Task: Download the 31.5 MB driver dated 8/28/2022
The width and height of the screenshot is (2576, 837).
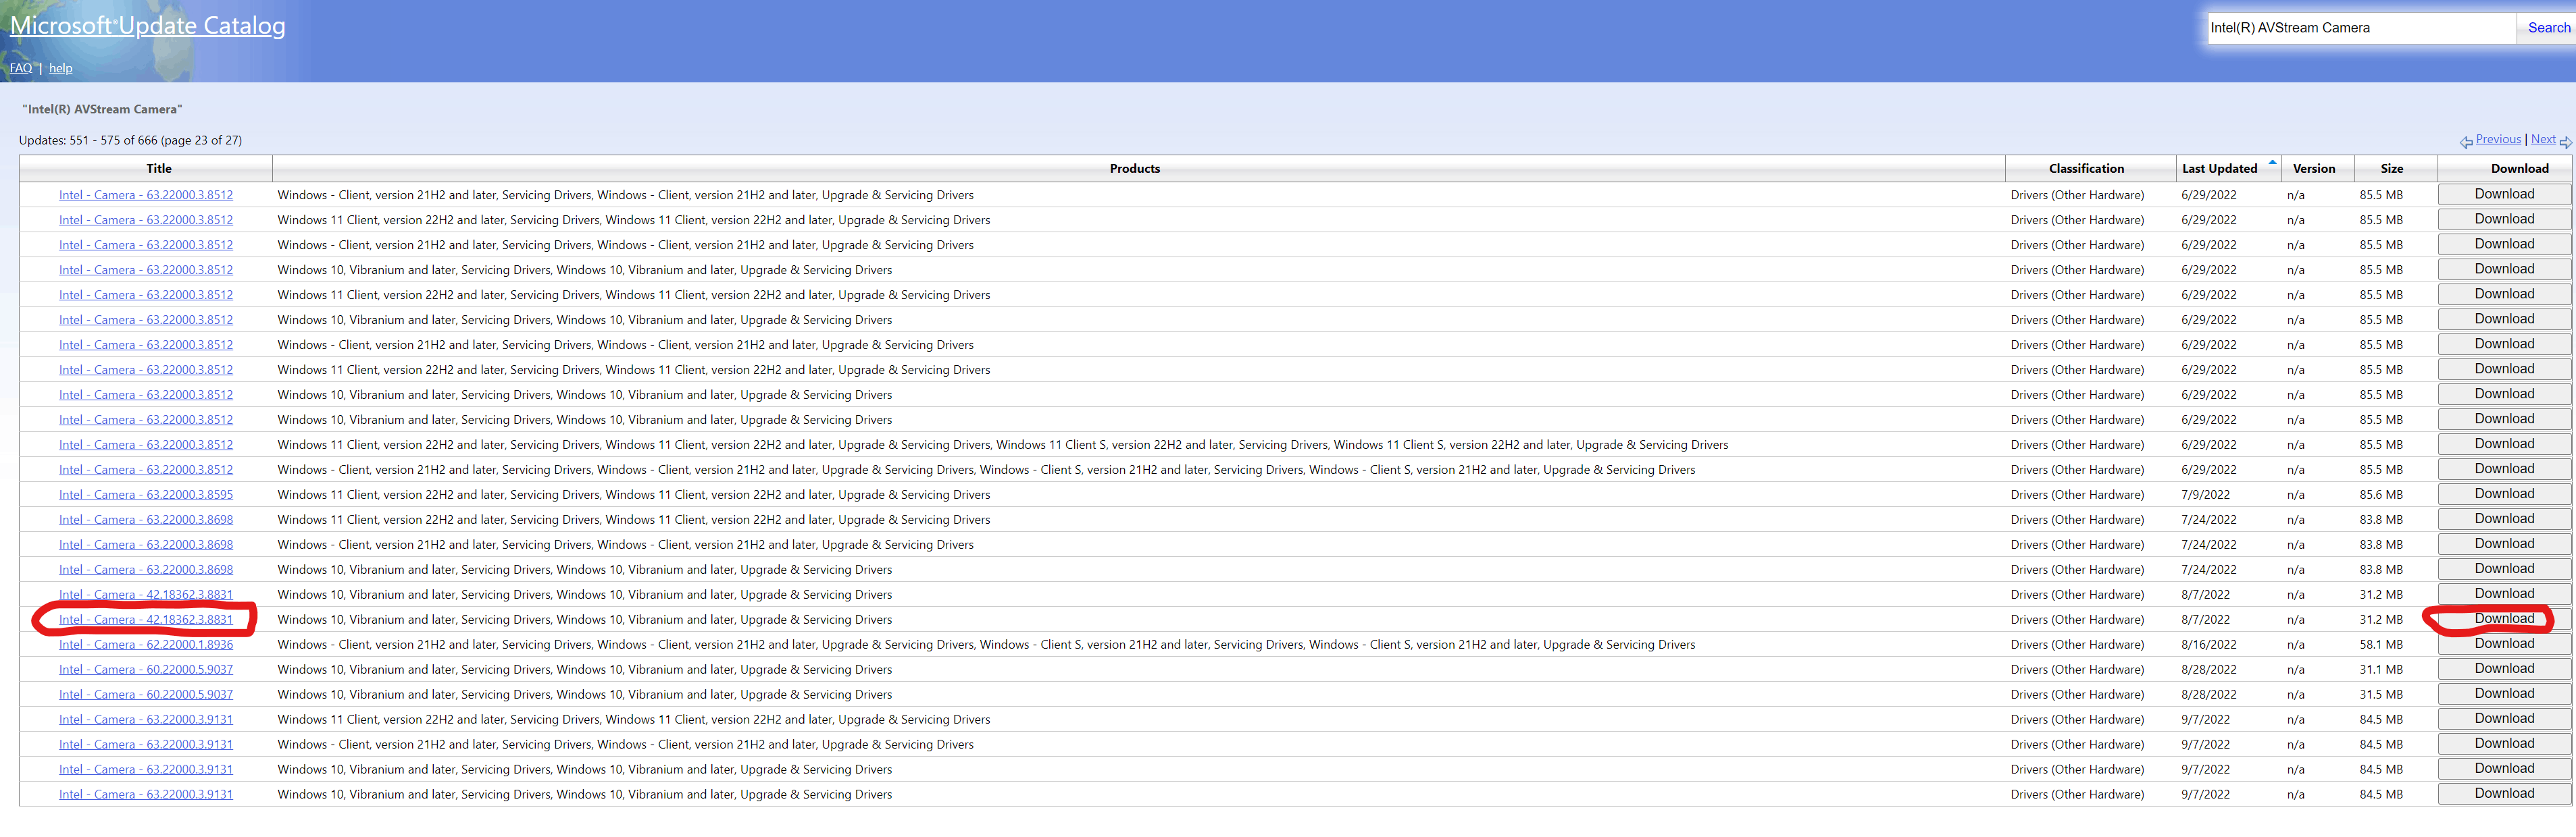Action: tap(2504, 693)
